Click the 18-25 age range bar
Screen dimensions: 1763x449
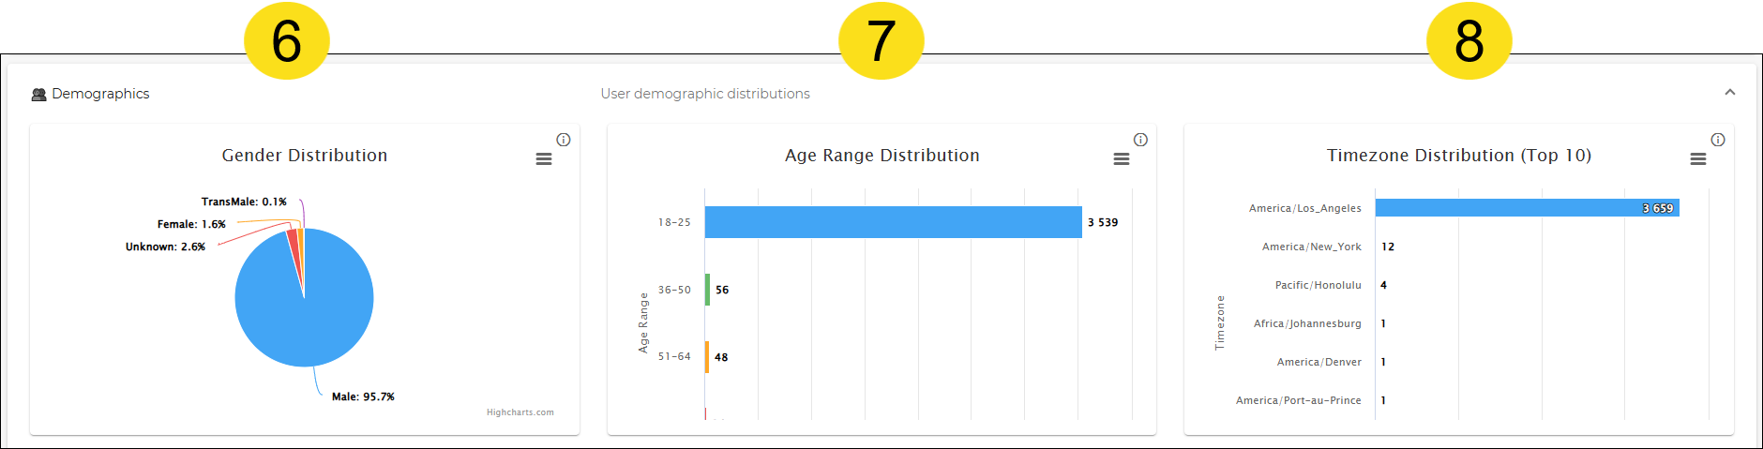tap(894, 222)
